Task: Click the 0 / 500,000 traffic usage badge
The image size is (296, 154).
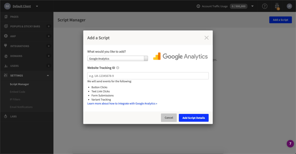Action: coord(239,6)
